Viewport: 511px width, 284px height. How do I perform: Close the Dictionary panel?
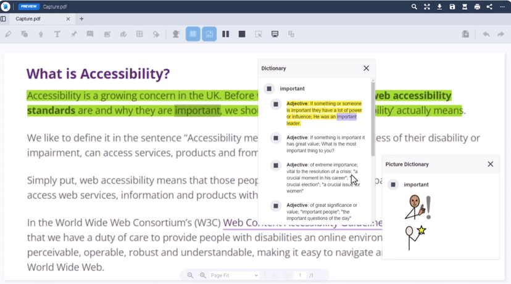point(367,68)
